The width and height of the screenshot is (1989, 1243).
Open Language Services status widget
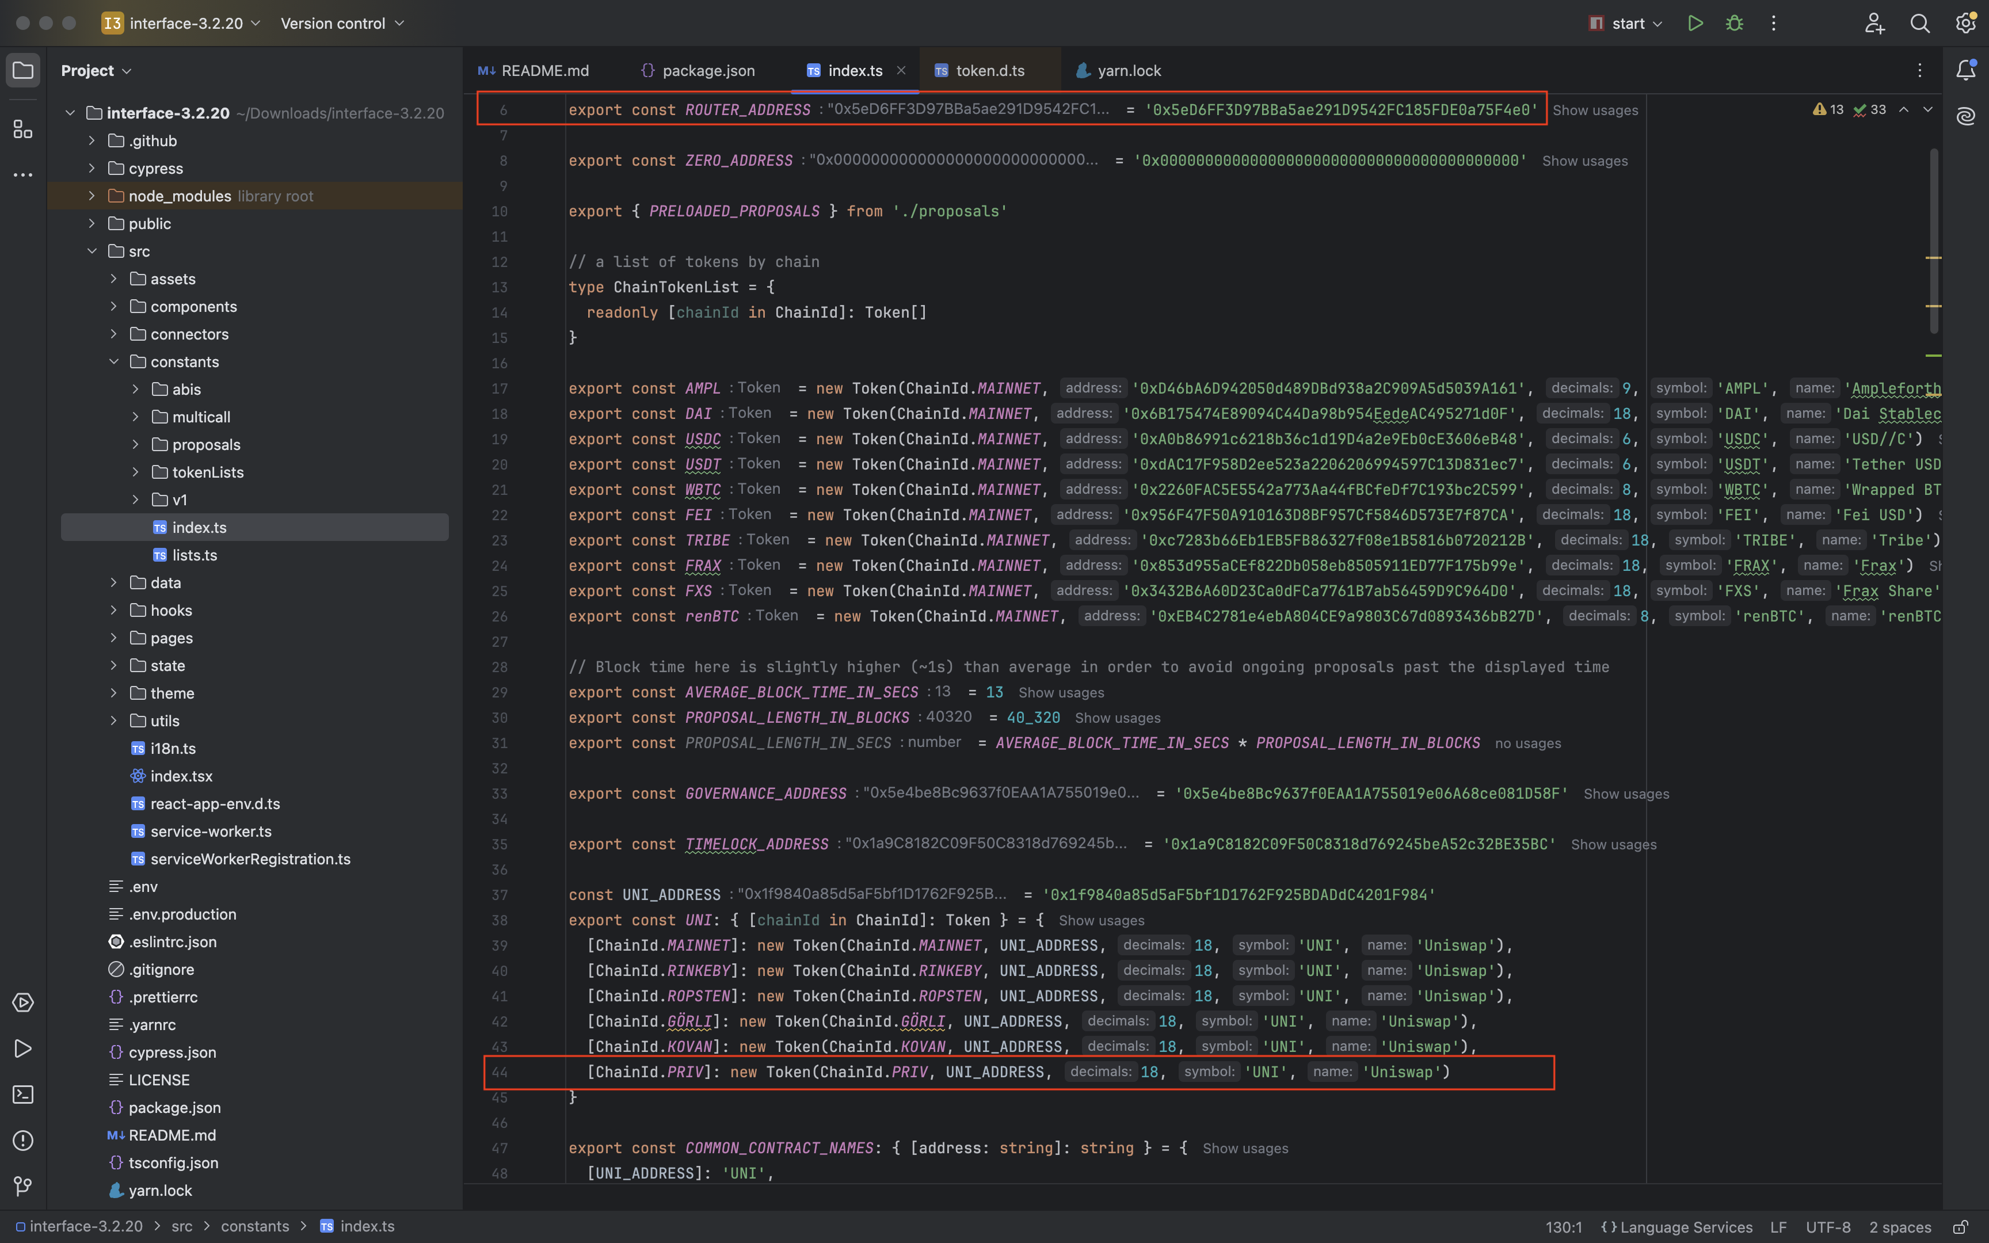click(x=1676, y=1227)
